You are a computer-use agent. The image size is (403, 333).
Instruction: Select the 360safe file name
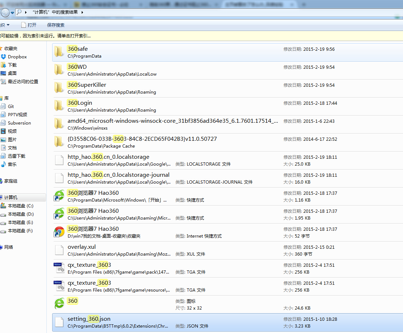pos(78,49)
